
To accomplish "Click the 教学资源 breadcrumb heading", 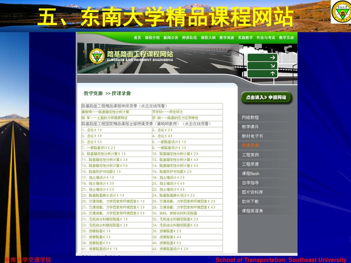I will (x=93, y=93).
